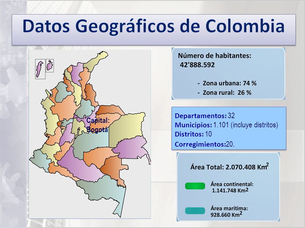Click the 'Departamentos: 32' line
Screen dimensions: 305x228
coord(205,116)
